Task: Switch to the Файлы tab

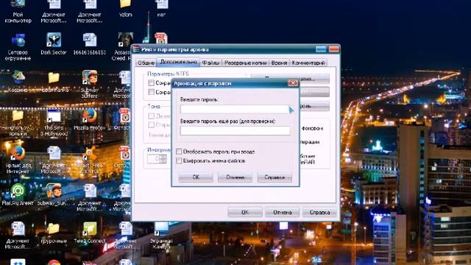Action: [210, 63]
